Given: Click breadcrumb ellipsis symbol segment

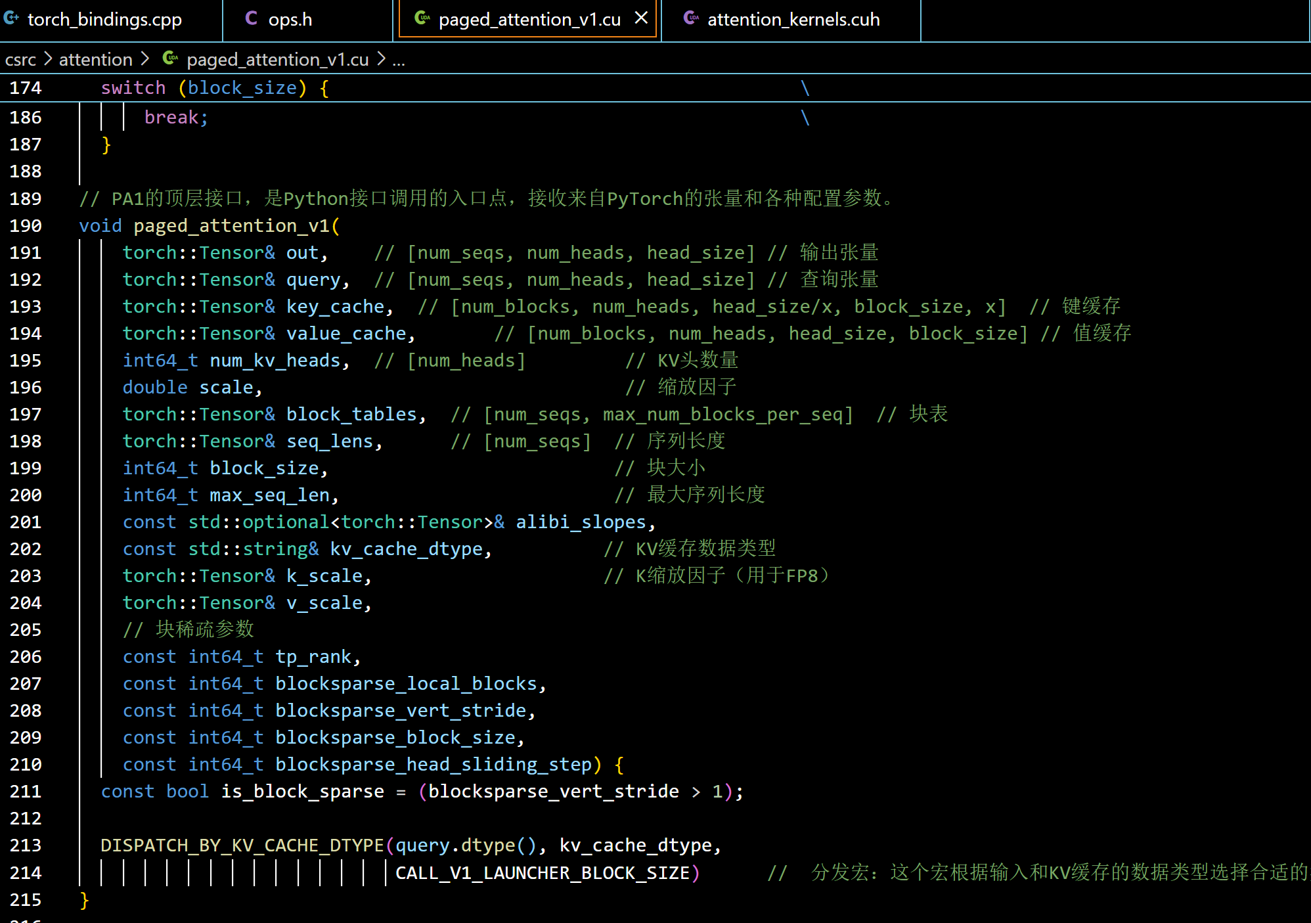Looking at the screenshot, I should click(399, 60).
